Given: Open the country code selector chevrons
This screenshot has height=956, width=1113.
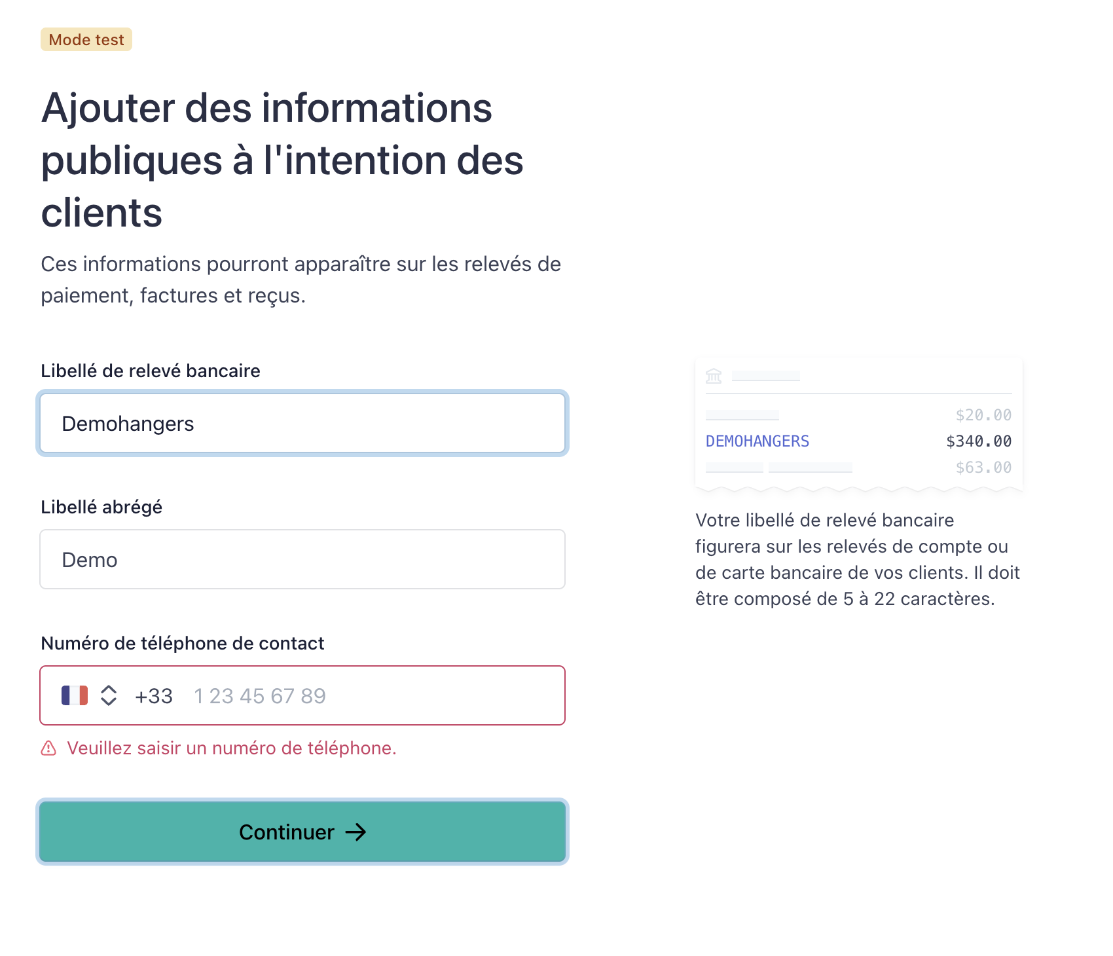Looking at the screenshot, I should click(x=109, y=695).
